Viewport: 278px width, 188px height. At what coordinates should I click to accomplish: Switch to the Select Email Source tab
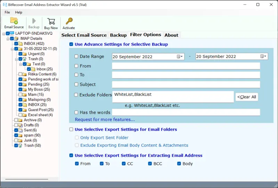click(x=84, y=35)
